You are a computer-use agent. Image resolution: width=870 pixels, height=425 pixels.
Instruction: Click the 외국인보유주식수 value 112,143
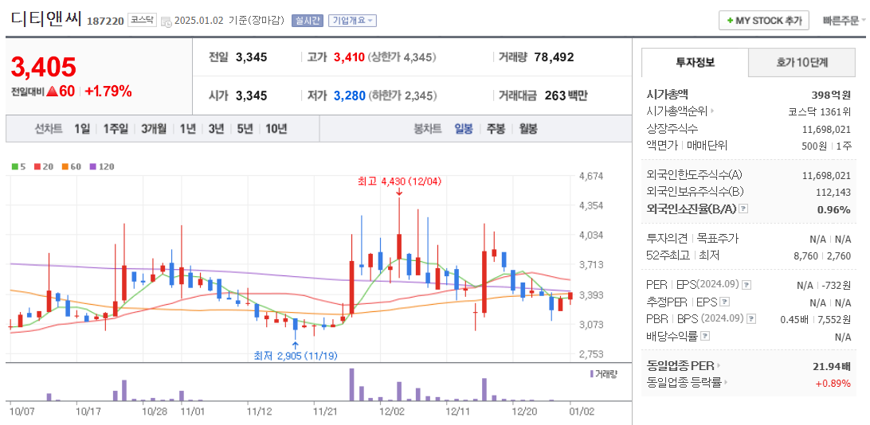832,192
